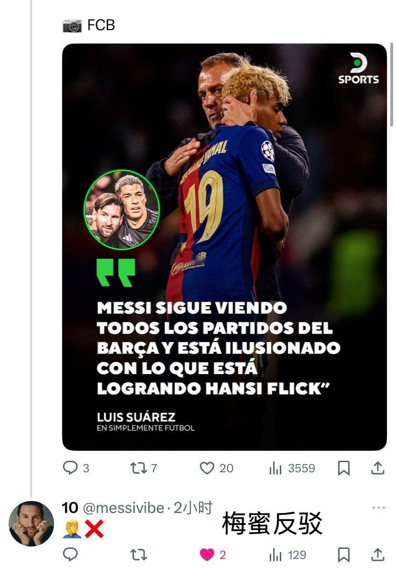Bookmark the FCB post
The image size is (396, 569).
click(343, 468)
